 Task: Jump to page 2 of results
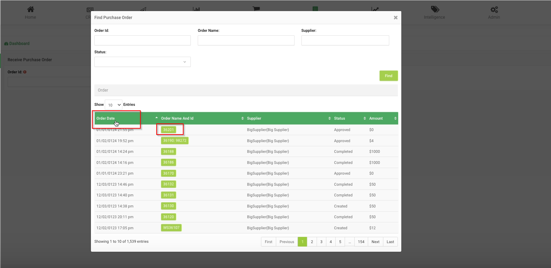(x=312, y=242)
